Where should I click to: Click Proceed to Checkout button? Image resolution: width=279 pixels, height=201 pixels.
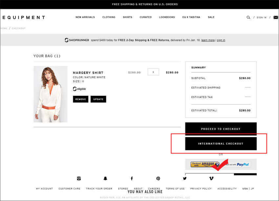(221, 129)
